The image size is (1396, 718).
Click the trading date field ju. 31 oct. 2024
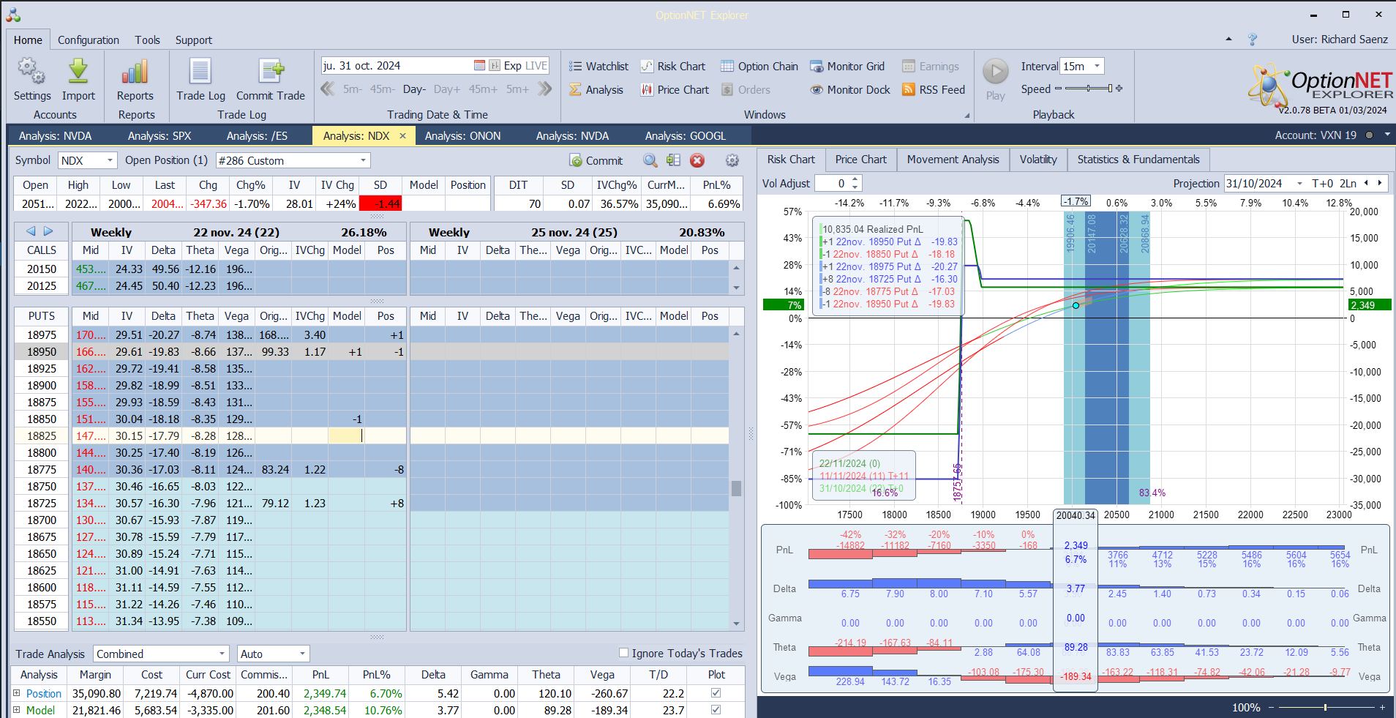click(x=397, y=66)
